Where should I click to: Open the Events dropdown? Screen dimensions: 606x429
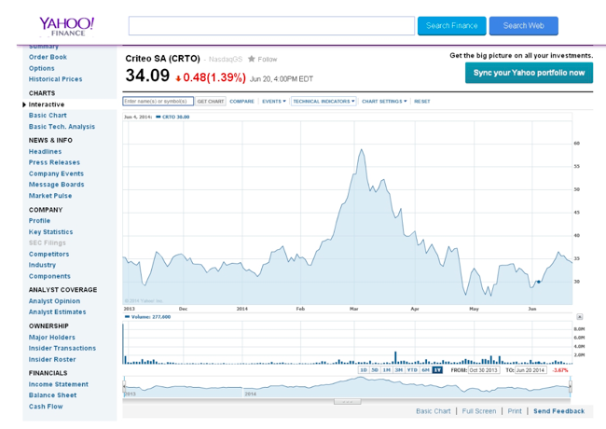[x=274, y=102]
